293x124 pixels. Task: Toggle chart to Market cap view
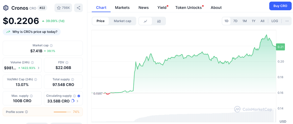point(122,21)
